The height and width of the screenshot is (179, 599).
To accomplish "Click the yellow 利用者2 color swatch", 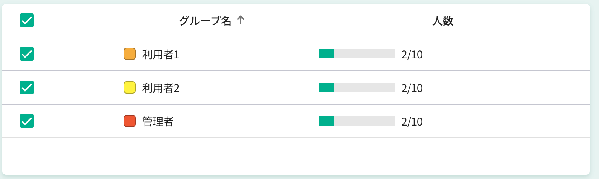I will point(130,87).
